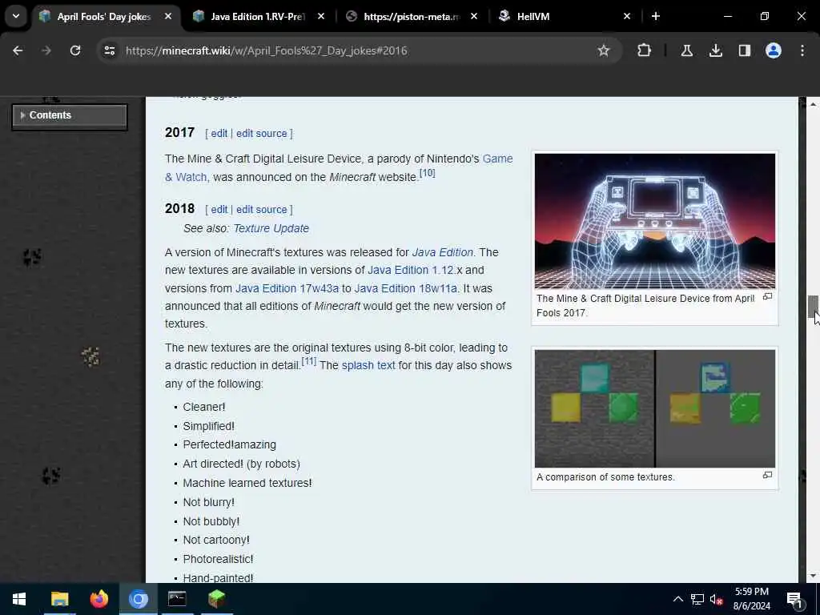Open citation reference 11
This screenshot has width=820, height=615.
click(x=309, y=361)
